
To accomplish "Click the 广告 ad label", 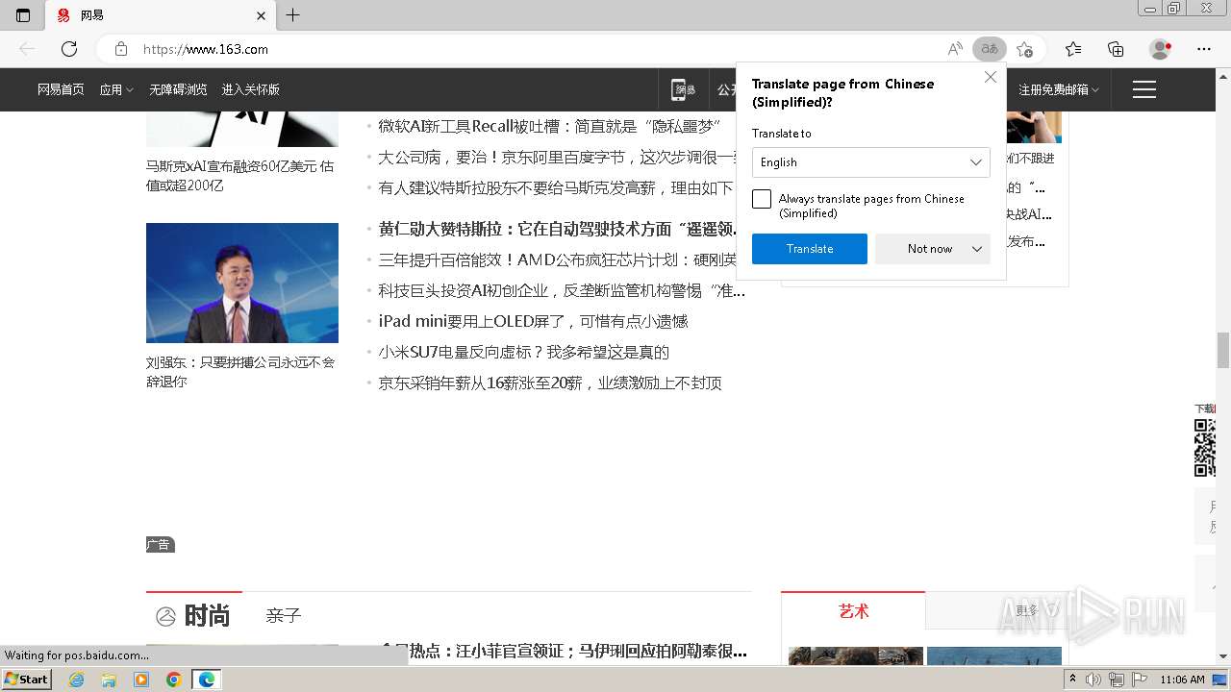I will click(x=160, y=545).
